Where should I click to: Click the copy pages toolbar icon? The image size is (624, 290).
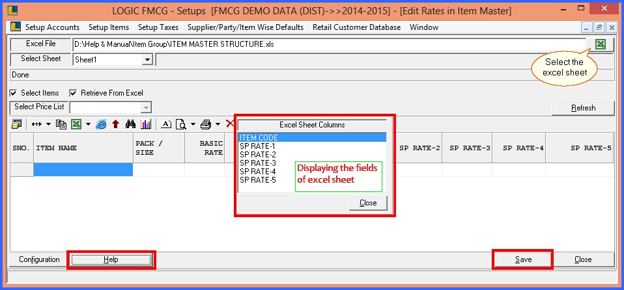(61, 124)
